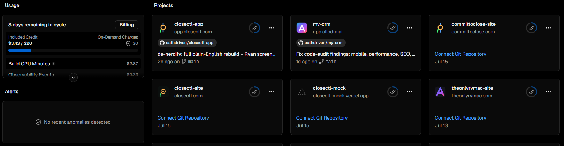Open the my-crm project logo
Image resolution: width=564 pixels, height=146 pixels.
coord(302,28)
